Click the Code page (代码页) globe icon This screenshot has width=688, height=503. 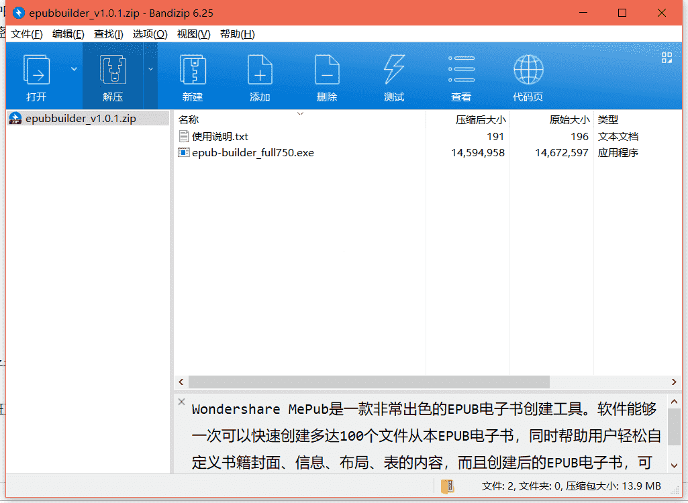click(x=528, y=70)
